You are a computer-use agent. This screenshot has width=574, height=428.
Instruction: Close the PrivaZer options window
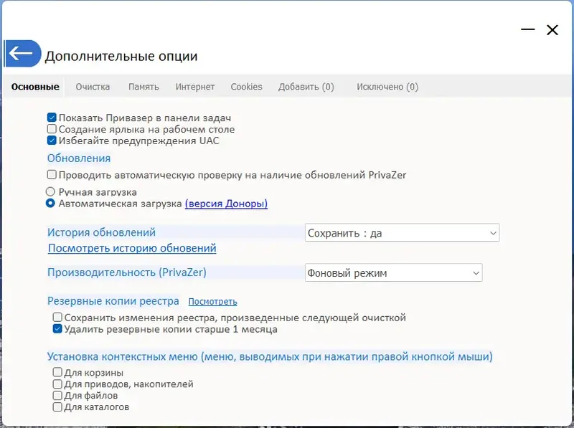(x=552, y=30)
